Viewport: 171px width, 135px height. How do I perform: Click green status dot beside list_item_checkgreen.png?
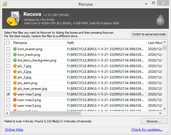click(x=15, y=60)
